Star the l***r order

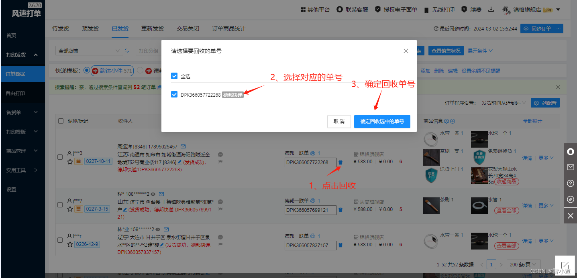click(x=70, y=244)
